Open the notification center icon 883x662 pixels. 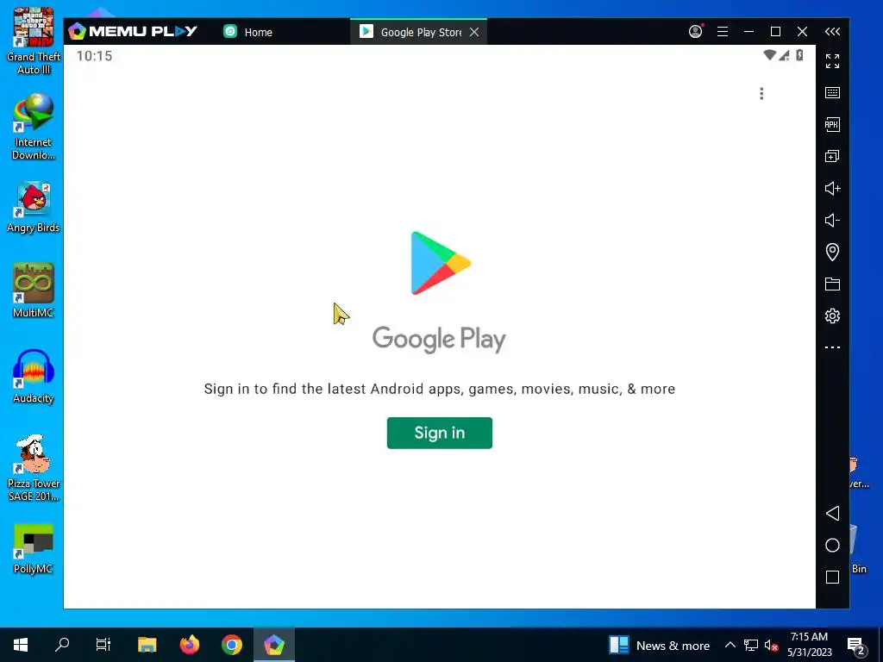(856, 645)
